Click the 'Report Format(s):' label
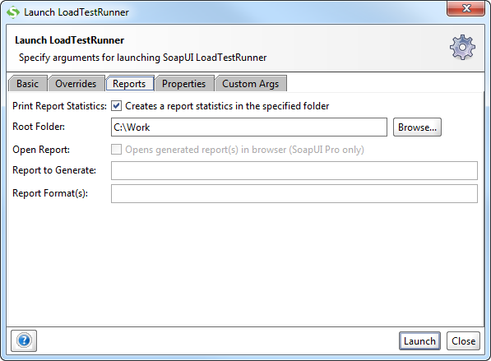The height and width of the screenshot is (361, 491). click(x=50, y=193)
